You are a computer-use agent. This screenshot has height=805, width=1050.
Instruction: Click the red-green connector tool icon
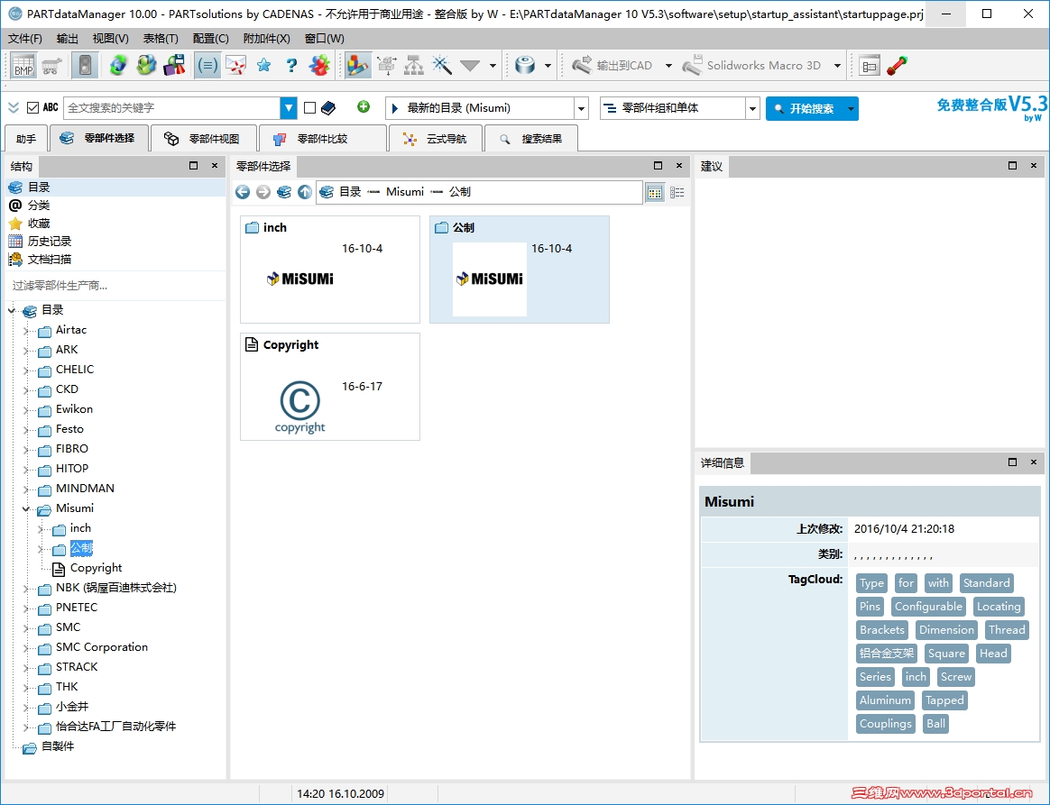click(897, 66)
